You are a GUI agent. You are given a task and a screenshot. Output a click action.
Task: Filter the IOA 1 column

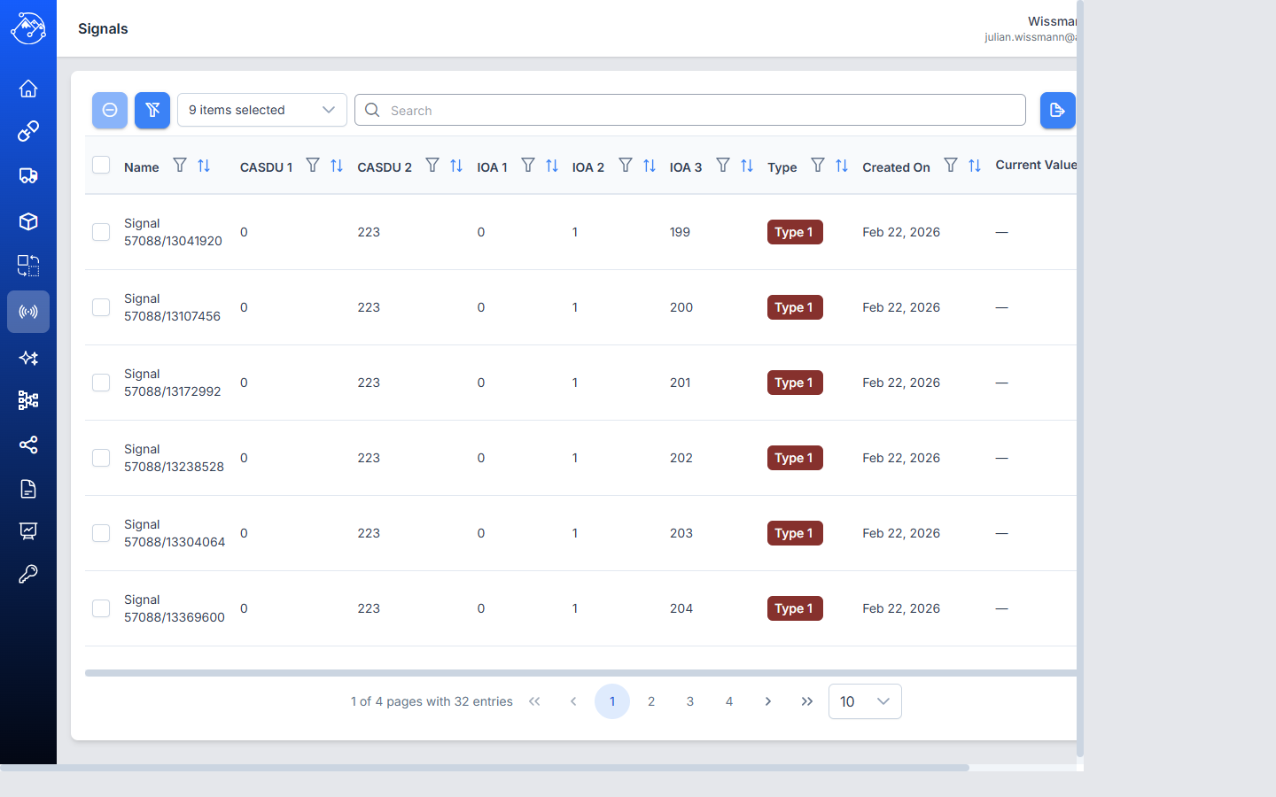(x=528, y=166)
